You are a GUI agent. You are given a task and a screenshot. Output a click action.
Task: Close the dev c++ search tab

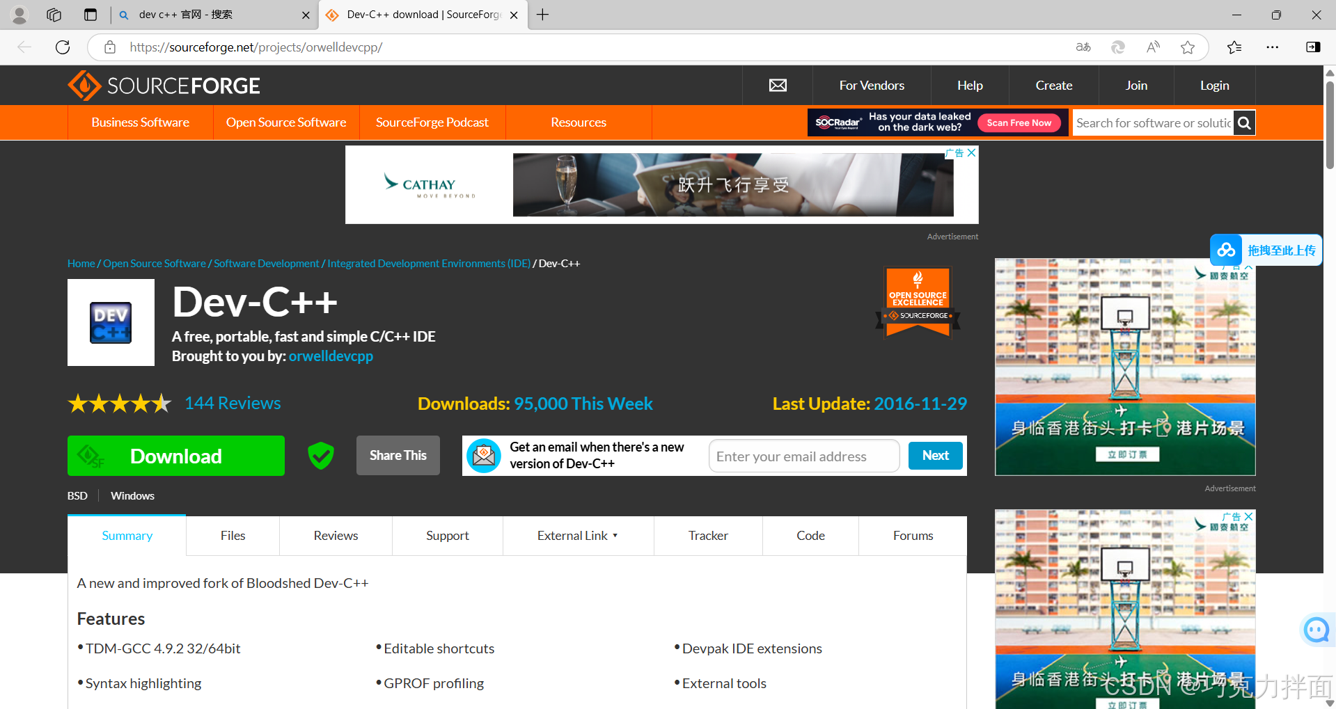[x=306, y=15]
